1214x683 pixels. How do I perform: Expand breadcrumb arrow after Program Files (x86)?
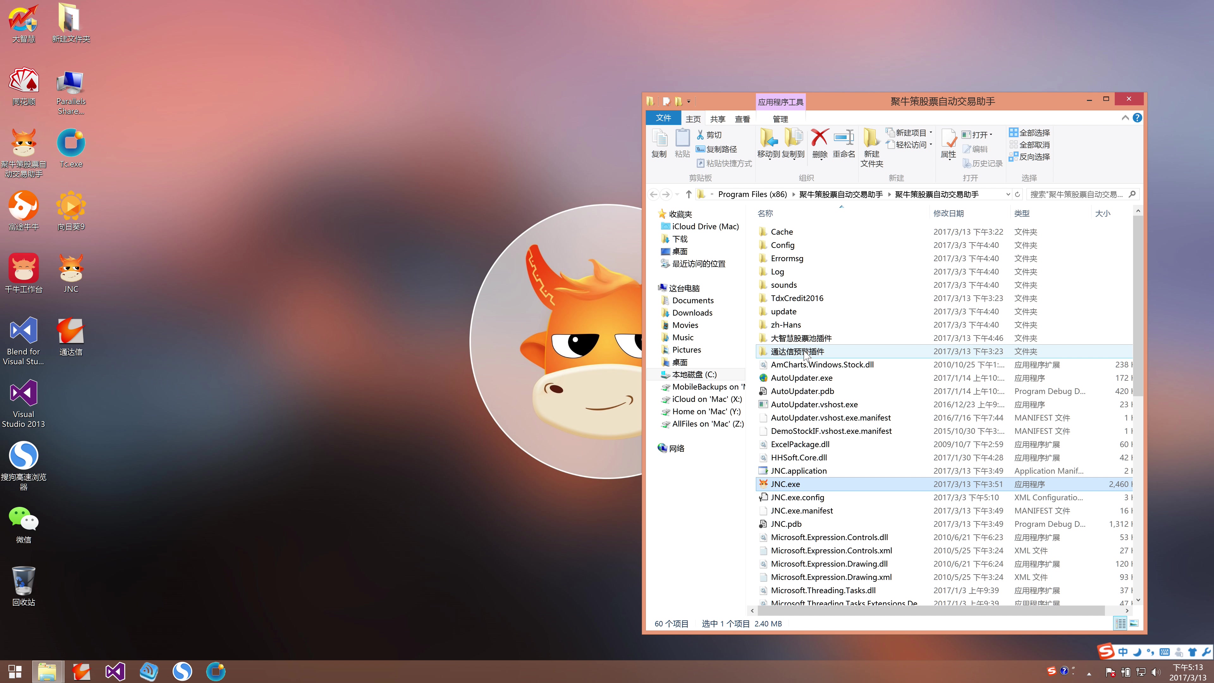coord(794,194)
